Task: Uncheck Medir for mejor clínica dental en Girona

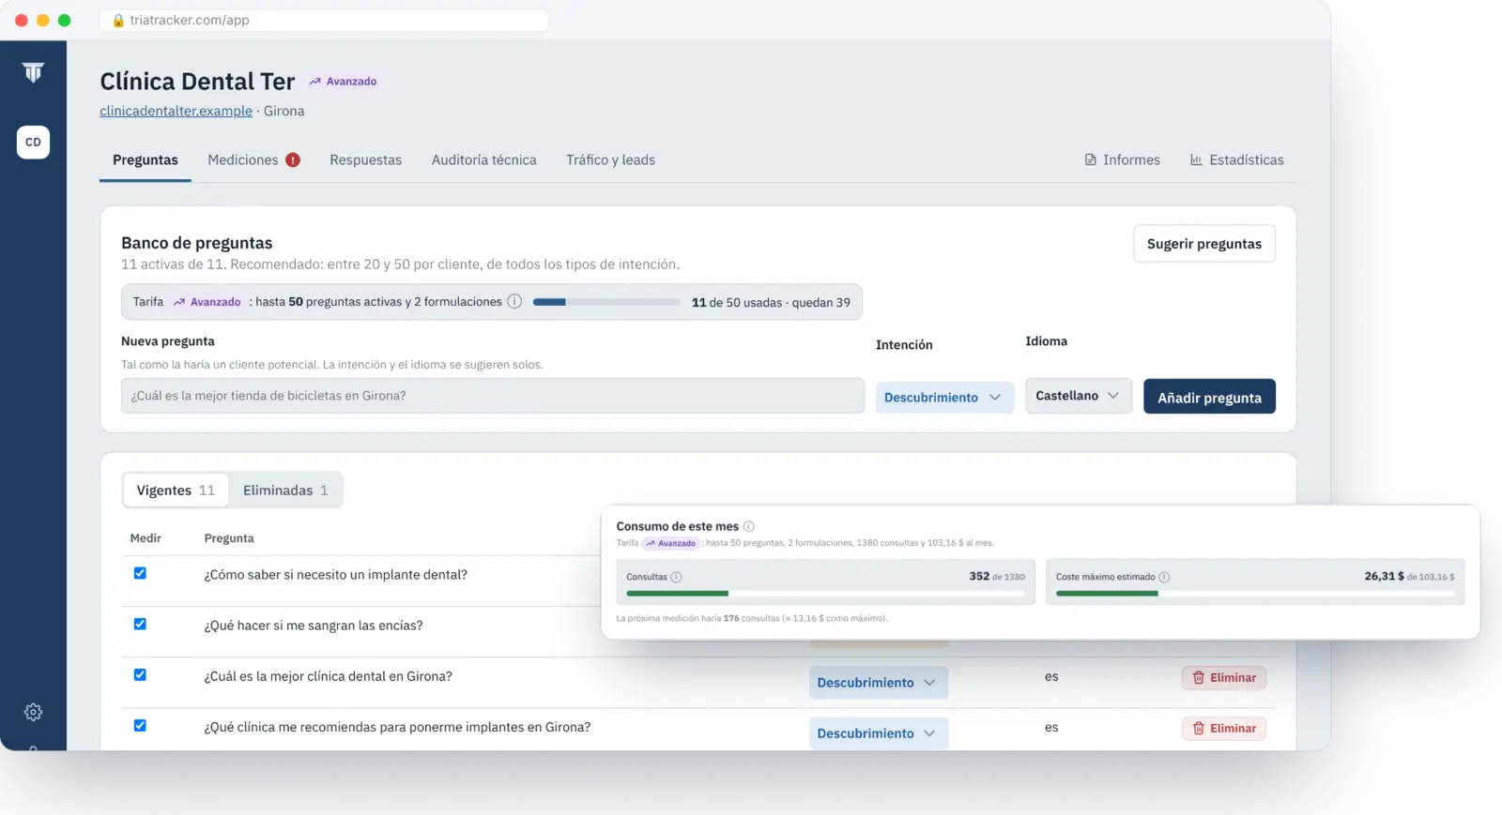Action: [140, 674]
